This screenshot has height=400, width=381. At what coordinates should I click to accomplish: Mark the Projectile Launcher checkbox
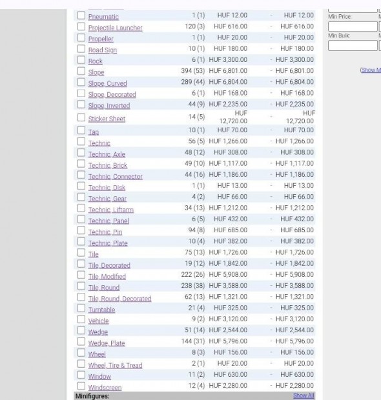click(x=81, y=26)
